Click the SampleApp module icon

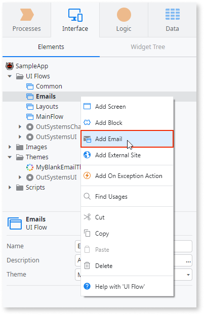(10, 66)
